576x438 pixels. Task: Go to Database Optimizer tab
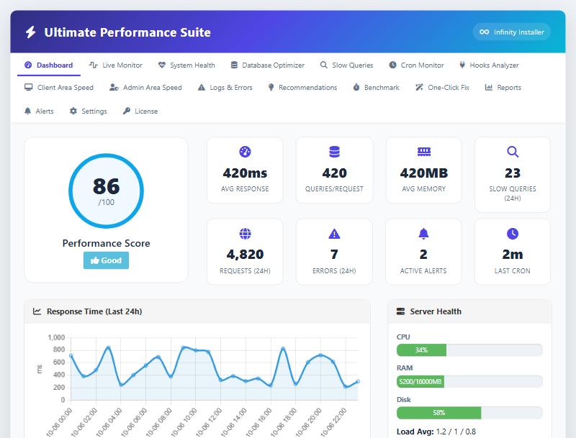tap(267, 65)
